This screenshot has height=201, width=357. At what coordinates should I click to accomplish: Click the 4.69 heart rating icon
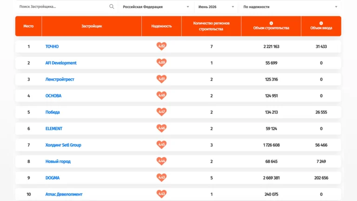161,63
